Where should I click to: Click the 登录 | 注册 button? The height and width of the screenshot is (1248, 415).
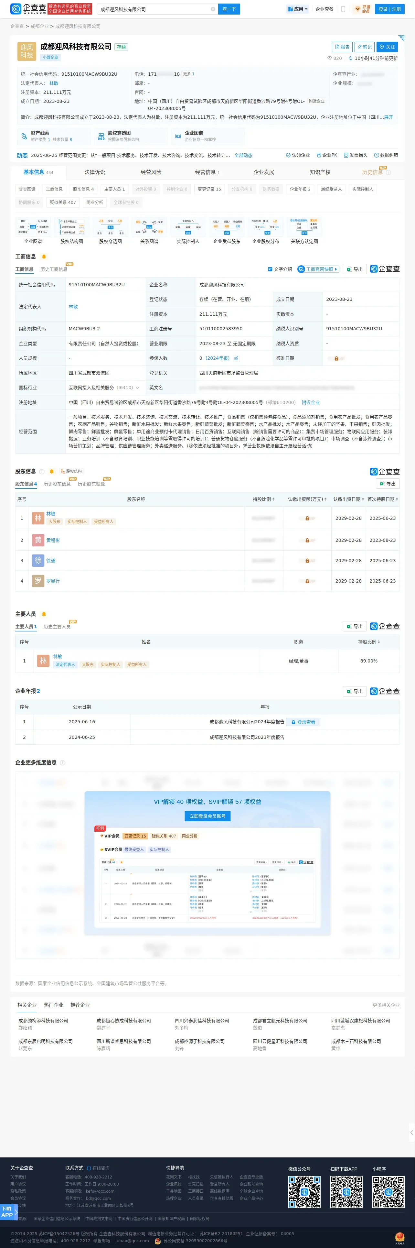click(390, 9)
